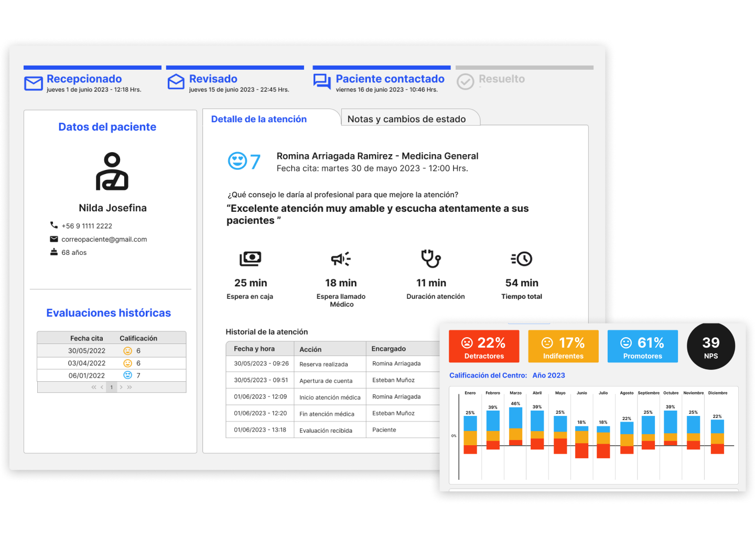This screenshot has height=537, width=755.
Task: Click the Resuelto checkmark icon
Action: (465, 82)
